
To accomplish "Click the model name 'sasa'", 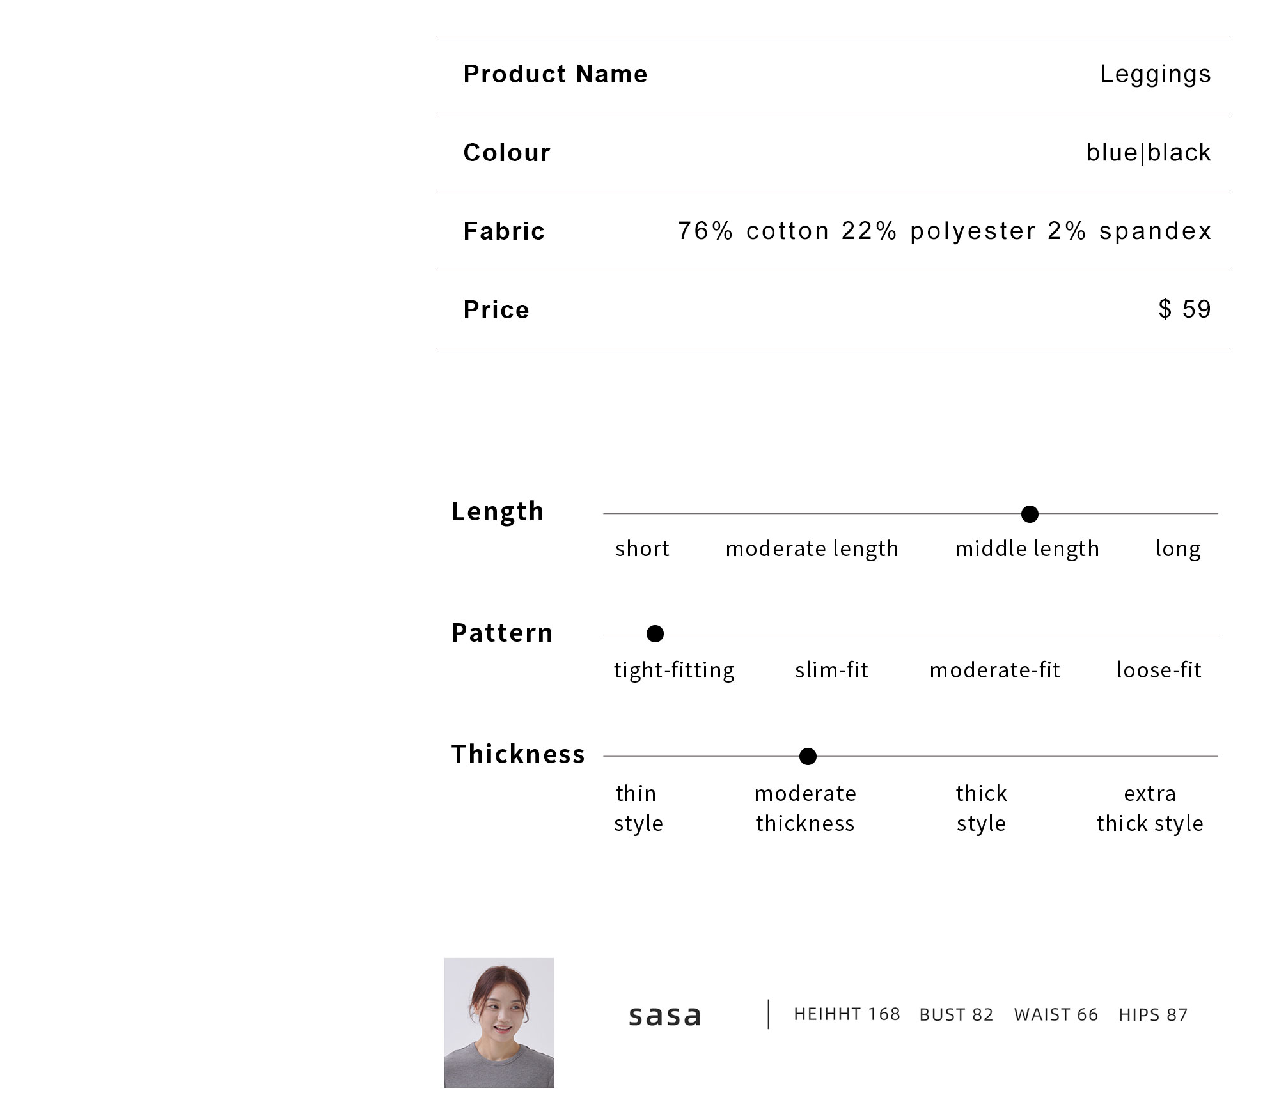I will pyautogui.click(x=665, y=1016).
